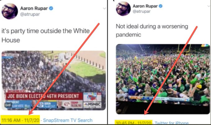Image resolution: width=211 pixels, height=125 pixels.
Task: Click the @atrupar handle in right tweet
Action: coord(141,11)
